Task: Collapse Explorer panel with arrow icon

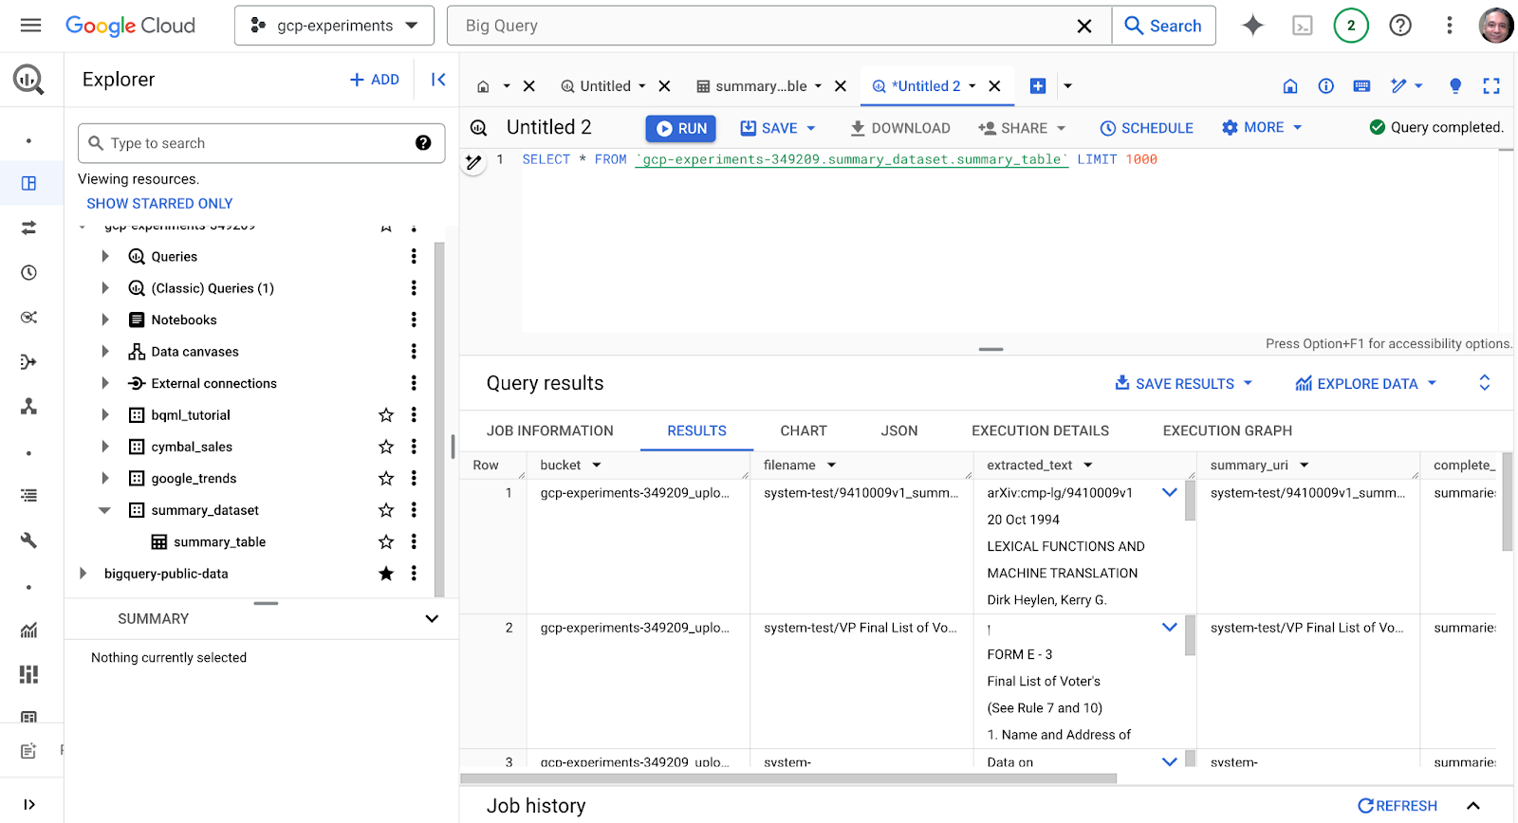Action: [x=438, y=80]
